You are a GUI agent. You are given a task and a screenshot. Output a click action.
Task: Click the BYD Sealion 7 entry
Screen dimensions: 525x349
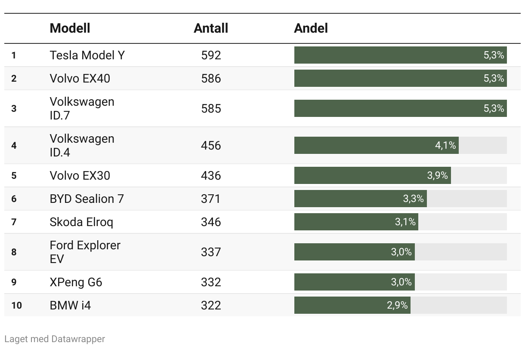[x=86, y=199]
